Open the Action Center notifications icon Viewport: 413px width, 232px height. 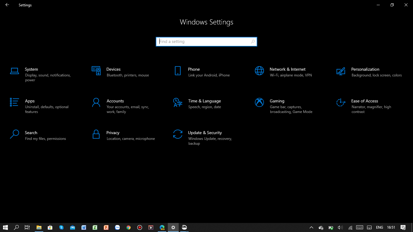[403, 227]
